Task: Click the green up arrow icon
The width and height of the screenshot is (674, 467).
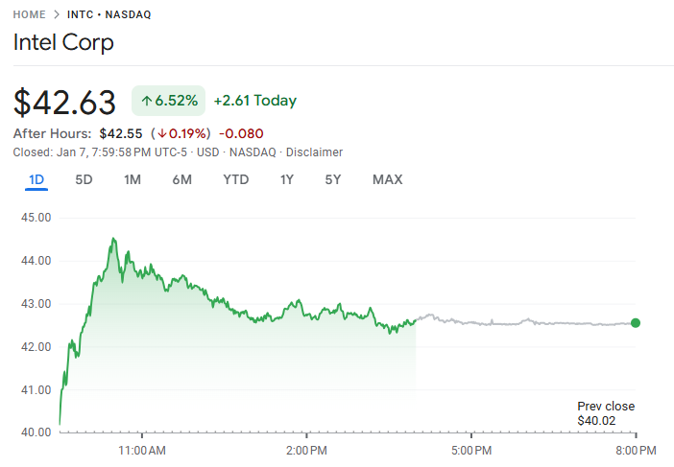Action: [147, 101]
